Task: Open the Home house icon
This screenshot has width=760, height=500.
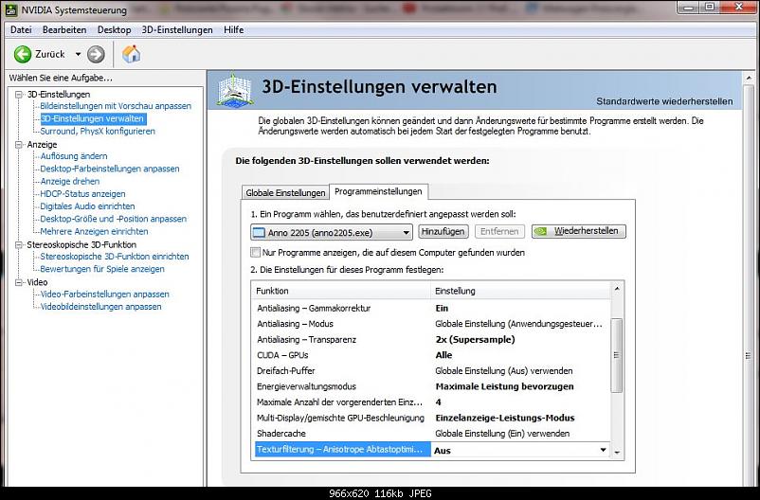Action: (x=131, y=54)
